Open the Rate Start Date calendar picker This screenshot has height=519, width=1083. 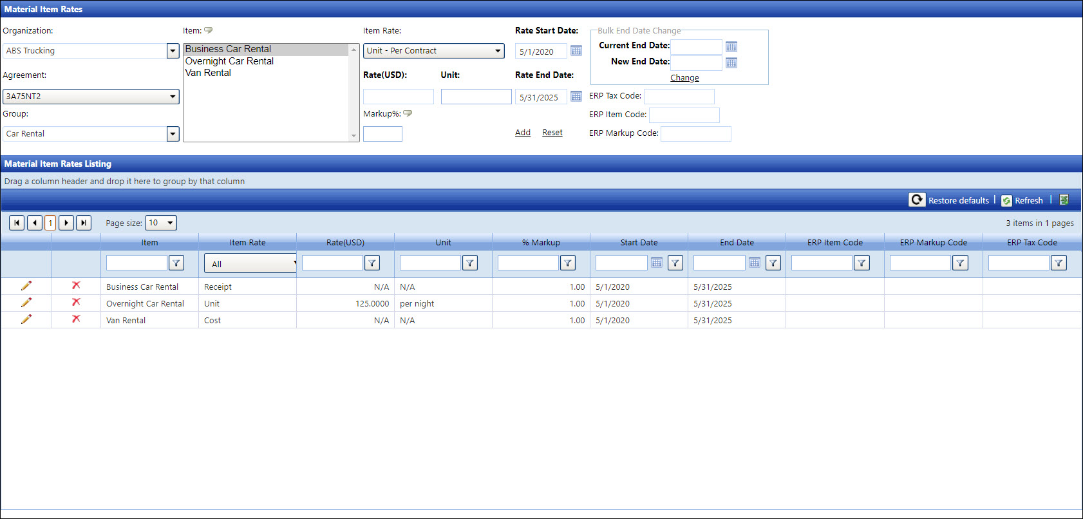576,51
